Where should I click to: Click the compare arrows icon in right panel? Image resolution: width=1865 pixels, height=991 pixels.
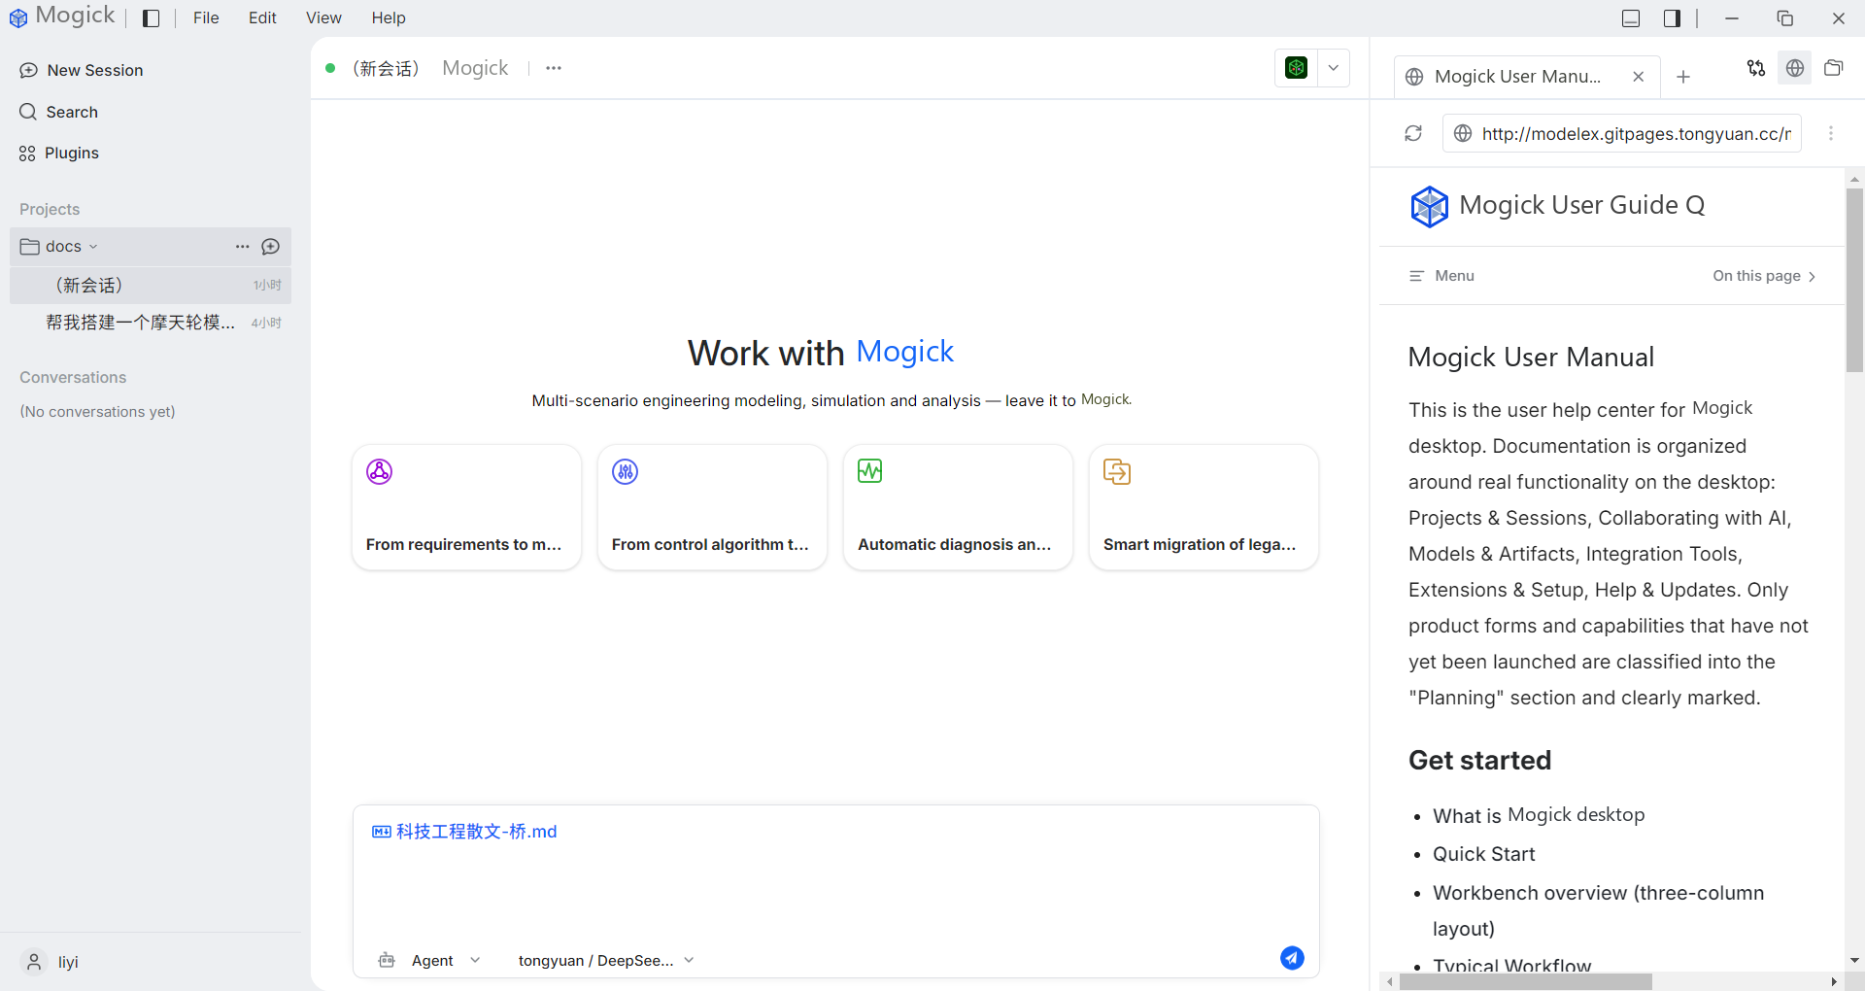tap(1756, 68)
